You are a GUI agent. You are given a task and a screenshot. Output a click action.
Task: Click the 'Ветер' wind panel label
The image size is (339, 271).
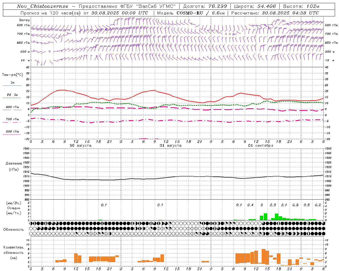(x=25, y=20)
